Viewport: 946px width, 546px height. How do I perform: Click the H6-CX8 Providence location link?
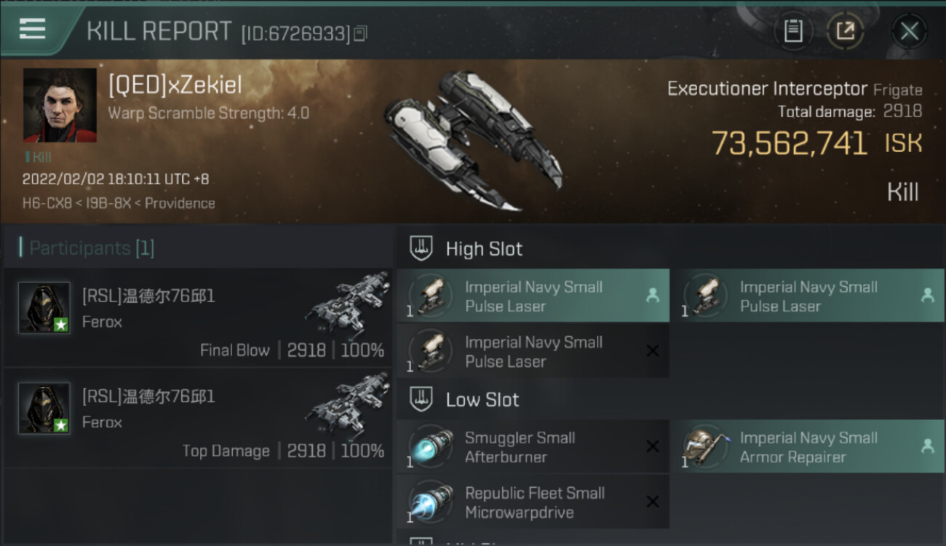(x=119, y=203)
